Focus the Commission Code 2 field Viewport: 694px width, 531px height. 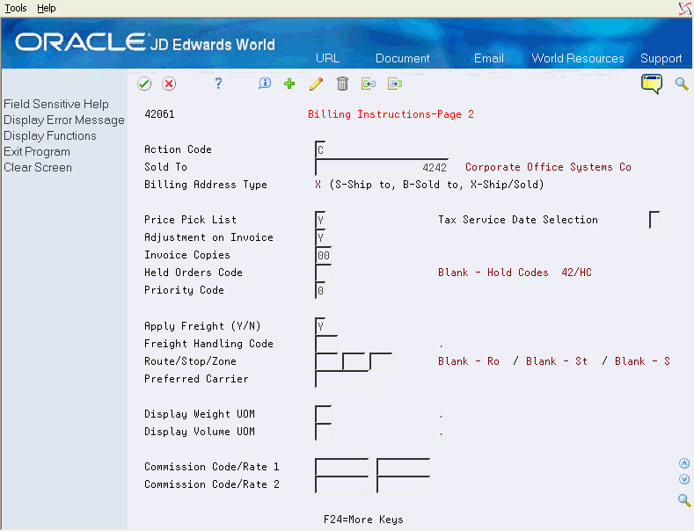point(341,484)
